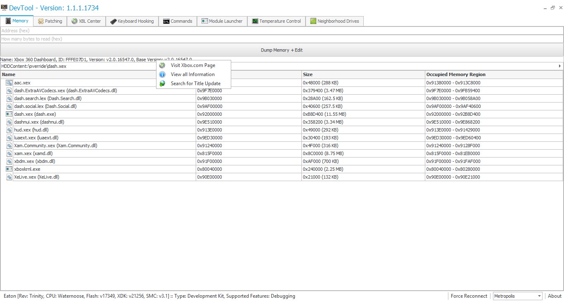Click the 0x91F00000 address cell

tap(249, 161)
